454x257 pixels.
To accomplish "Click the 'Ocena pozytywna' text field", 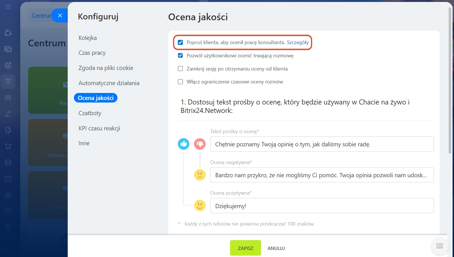I will click(322, 206).
